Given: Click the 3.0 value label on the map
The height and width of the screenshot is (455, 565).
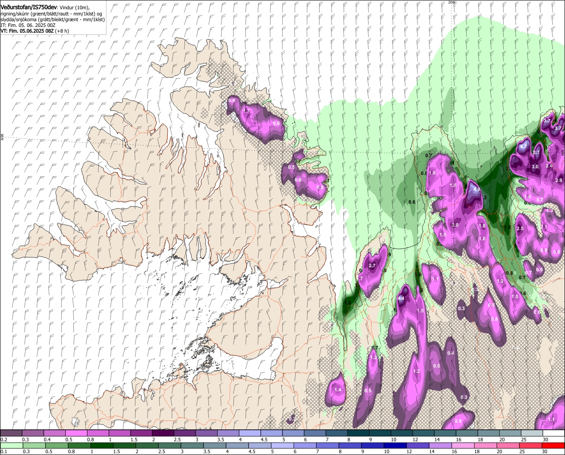Looking at the screenshot, I should click(x=535, y=167).
